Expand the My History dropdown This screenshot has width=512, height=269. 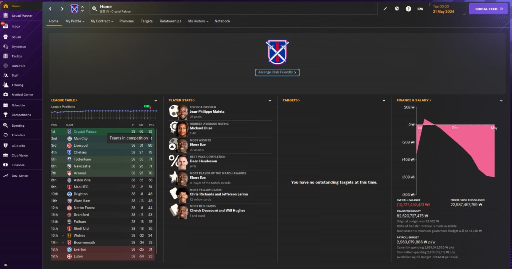tap(198, 21)
